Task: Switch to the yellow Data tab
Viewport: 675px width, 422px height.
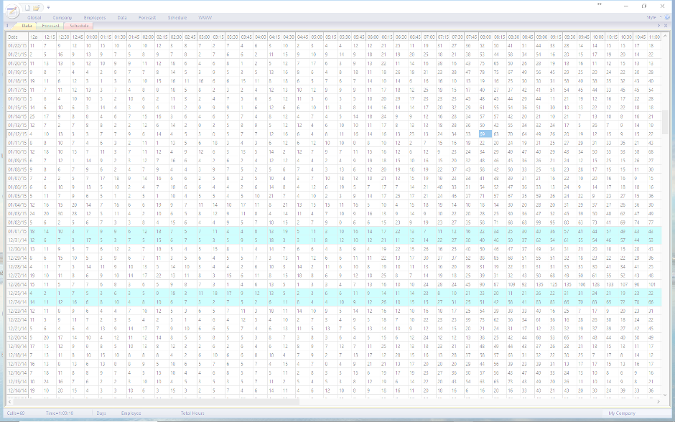Action: point(27,26)
